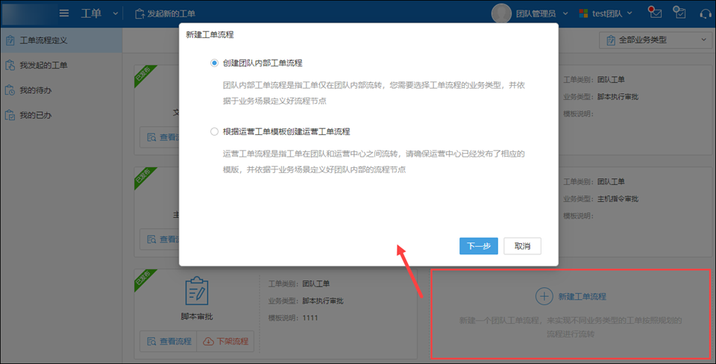Image resolution: width=716 pixels, height=364 pixels.
Task: Expand the test团队 team dropdown
Action: tap(629, 13)
